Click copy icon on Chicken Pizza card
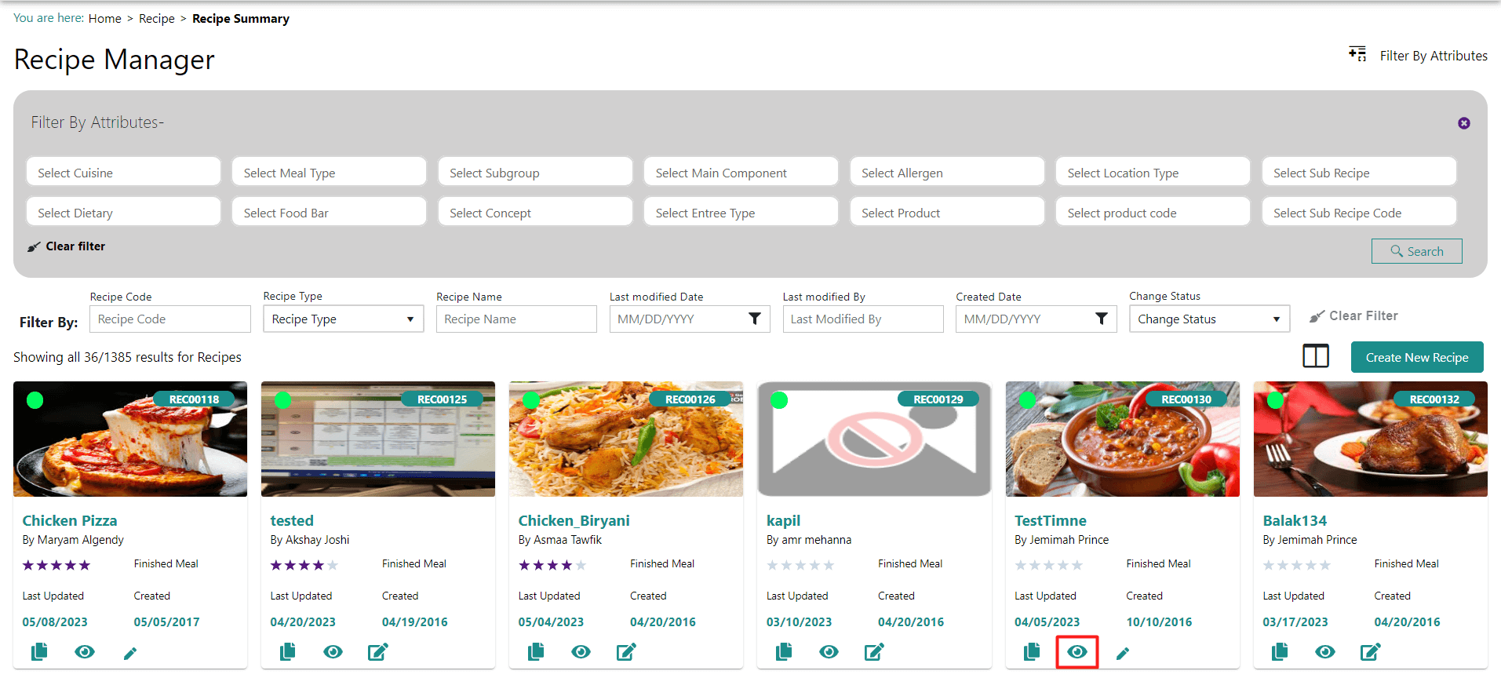This screenshot has width=1501, height=678. (x=39, y=651)
